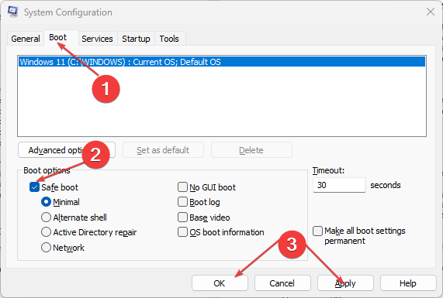Enable the No GUI boot checkbox
Screen dimensions: 443x298
coord(182,187)
